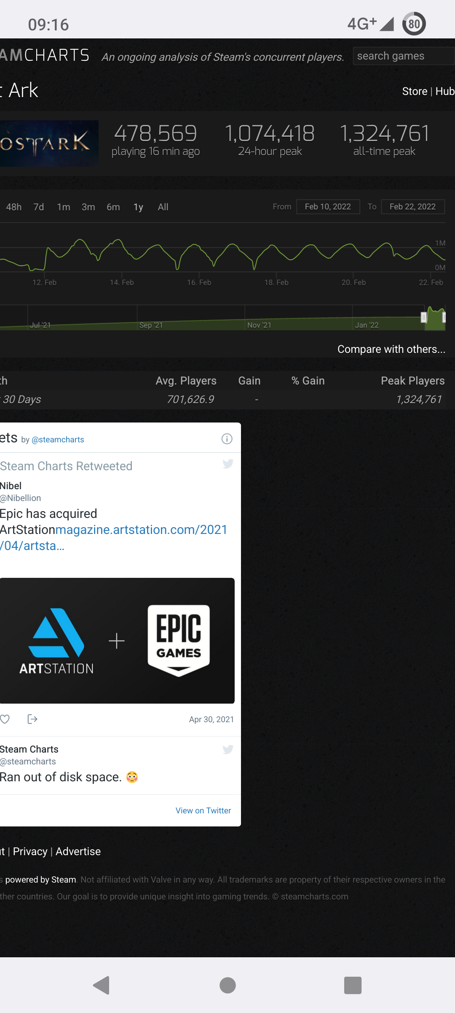Open the Advertise footer link
Viewport: 455px width, 1013px height.
(78, 851)
